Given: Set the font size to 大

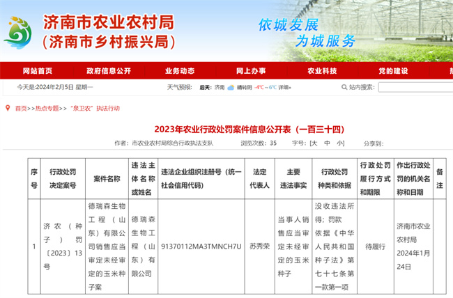Looking at the screenshot, I should (314, 143).
